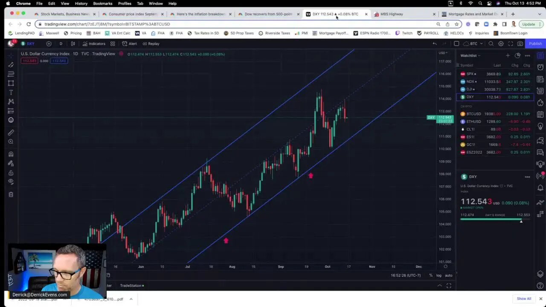
Task: Select BTCUSD row in watchlist
Action: 495,114
